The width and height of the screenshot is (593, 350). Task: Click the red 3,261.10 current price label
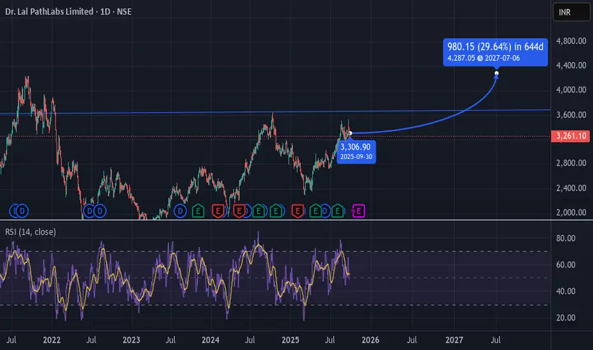click(571, 136)
